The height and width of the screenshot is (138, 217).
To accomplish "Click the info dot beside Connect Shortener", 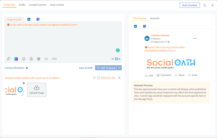I will pos(27,68).
